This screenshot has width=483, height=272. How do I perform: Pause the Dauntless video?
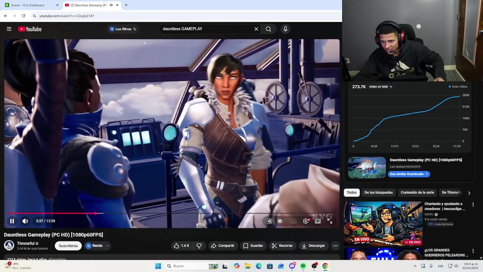coord(12,221)
